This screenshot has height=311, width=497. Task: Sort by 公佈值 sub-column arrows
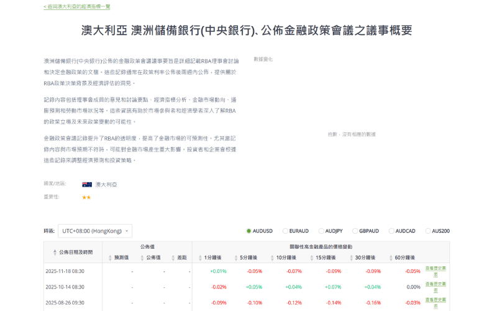(x=142, y=258)
